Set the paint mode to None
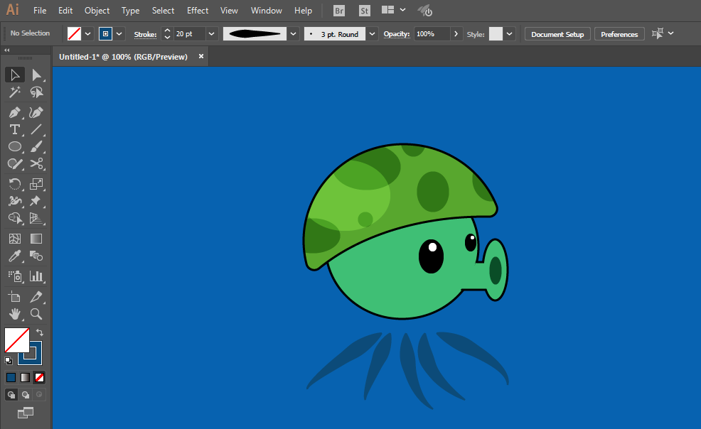This screenshot has height=429, width=701. [x=40, y=377]
